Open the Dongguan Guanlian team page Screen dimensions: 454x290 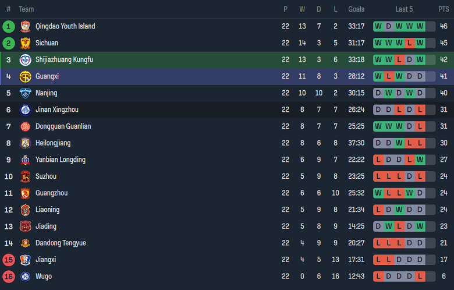63,126
